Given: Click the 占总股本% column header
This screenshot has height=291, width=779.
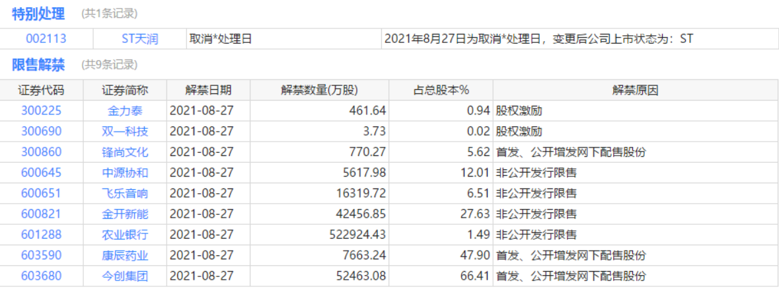Looking at the screenshot, I should [x=441, y=90].
